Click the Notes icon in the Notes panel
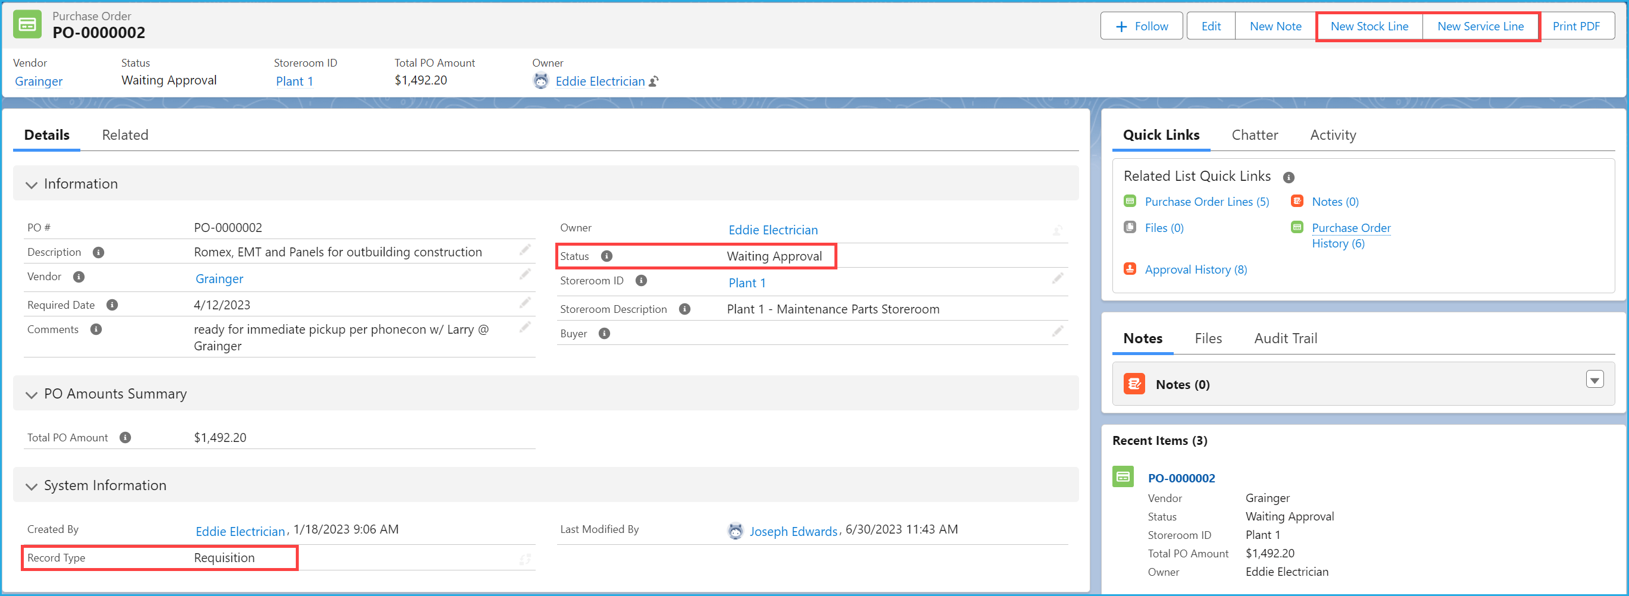This screenshot has height=596, width=1629. [1134, 384]
